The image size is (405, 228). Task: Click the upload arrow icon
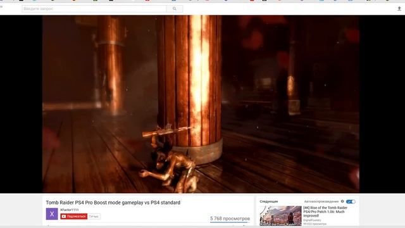[399, 8]
